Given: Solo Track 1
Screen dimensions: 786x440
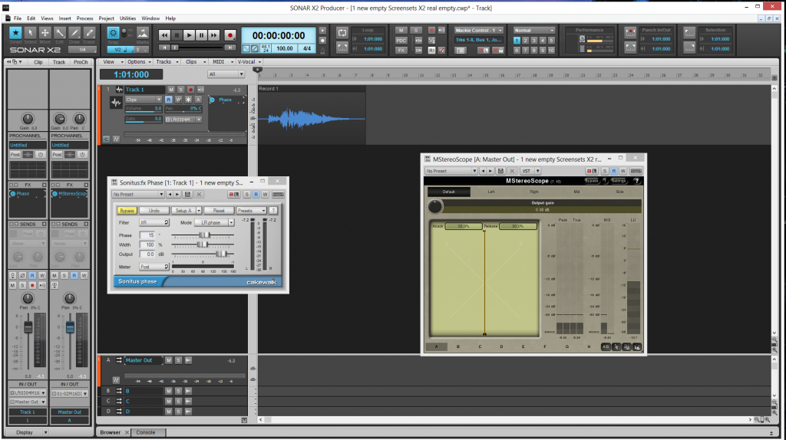Looking at the screenshot, I should 180,90.
